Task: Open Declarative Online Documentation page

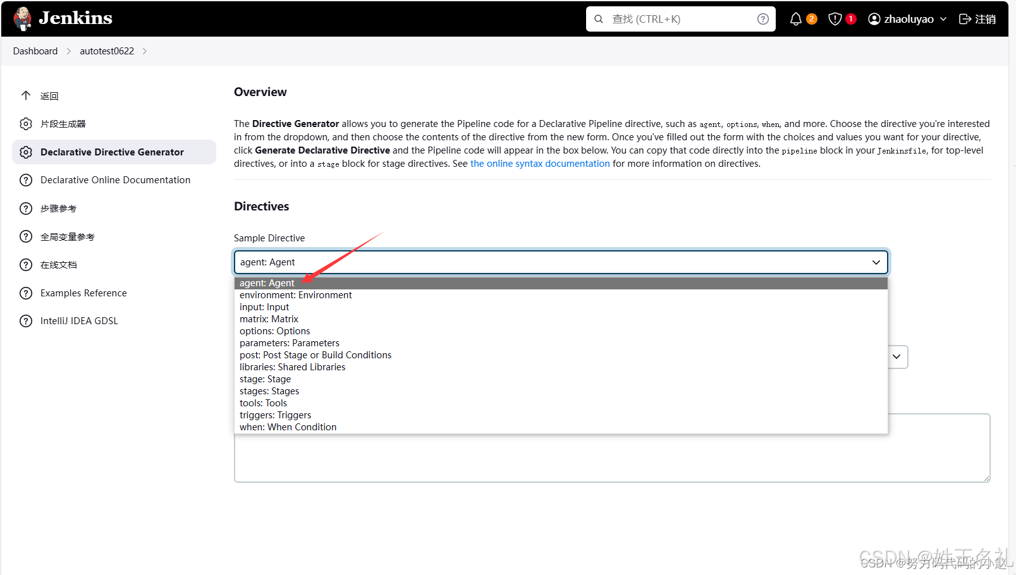Action: [x=114, y=180]
